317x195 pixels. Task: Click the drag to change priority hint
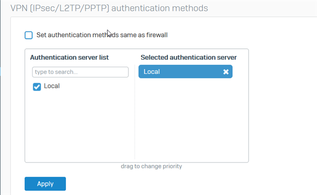point(152,166)
